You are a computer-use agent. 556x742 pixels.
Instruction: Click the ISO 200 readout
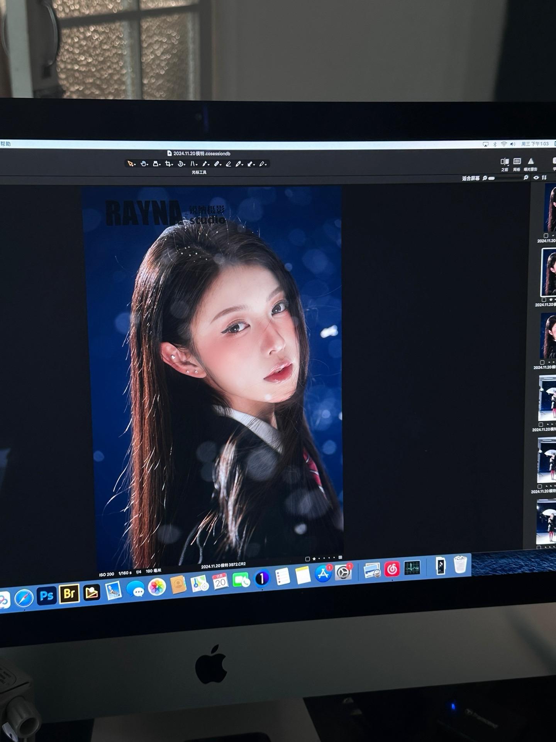(107, 574)
